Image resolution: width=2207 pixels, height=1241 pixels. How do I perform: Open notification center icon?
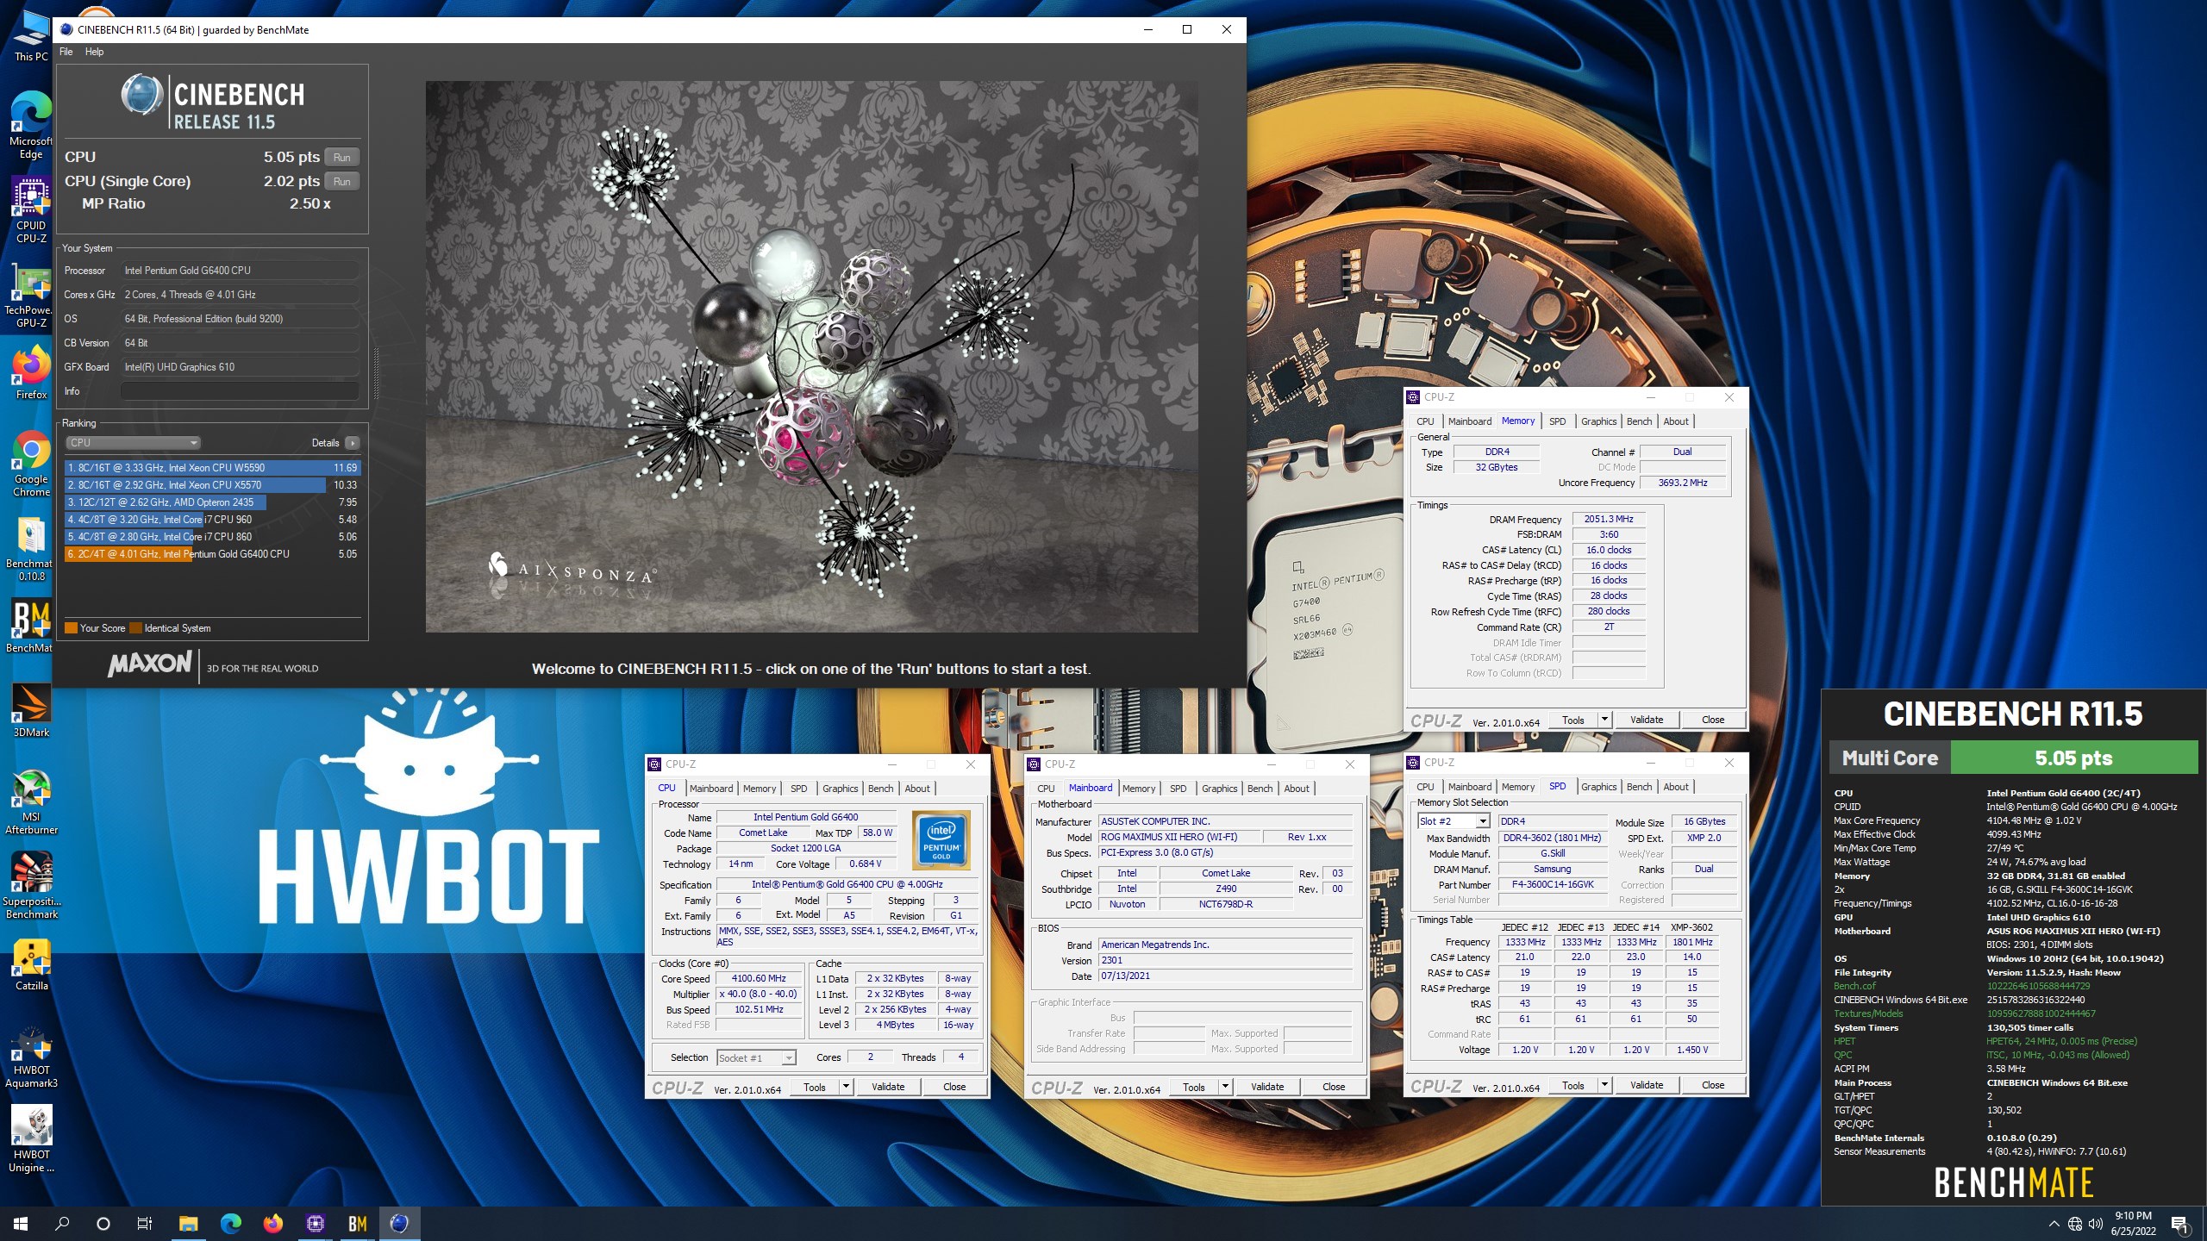tap(2179, 1224)
